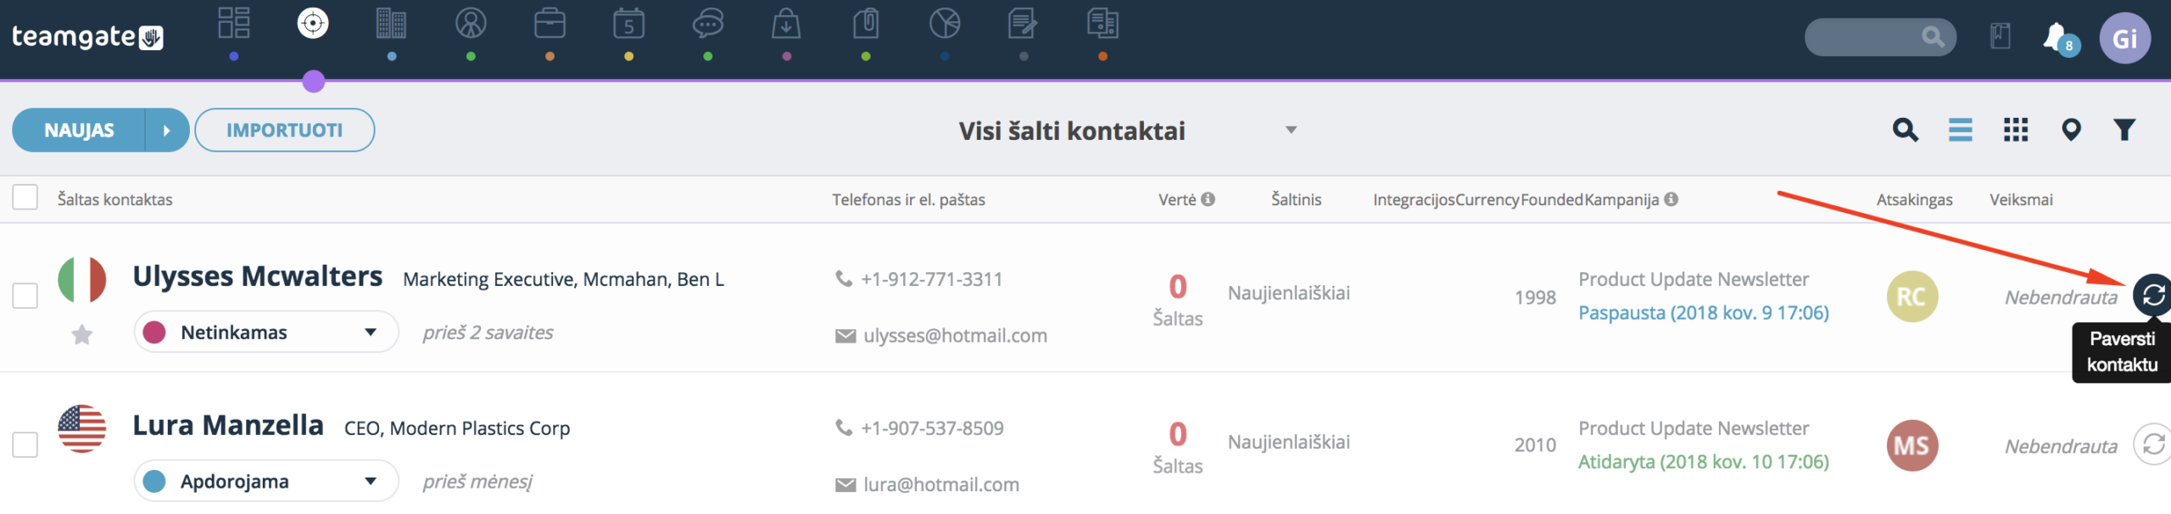Click the Italian flag of Ulysses Mcwalters
The width and height of the screenshot is (2171, 514).
pyautogui.click(x=81, y=279)
